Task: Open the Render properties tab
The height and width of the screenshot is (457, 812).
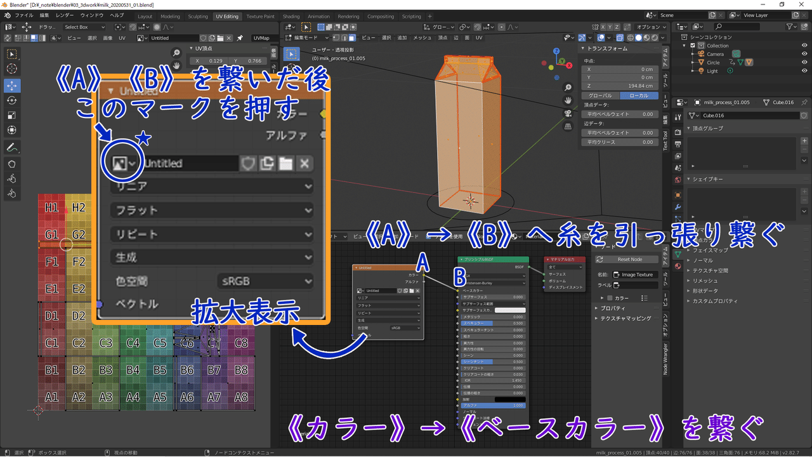Action: coord(678,131)
